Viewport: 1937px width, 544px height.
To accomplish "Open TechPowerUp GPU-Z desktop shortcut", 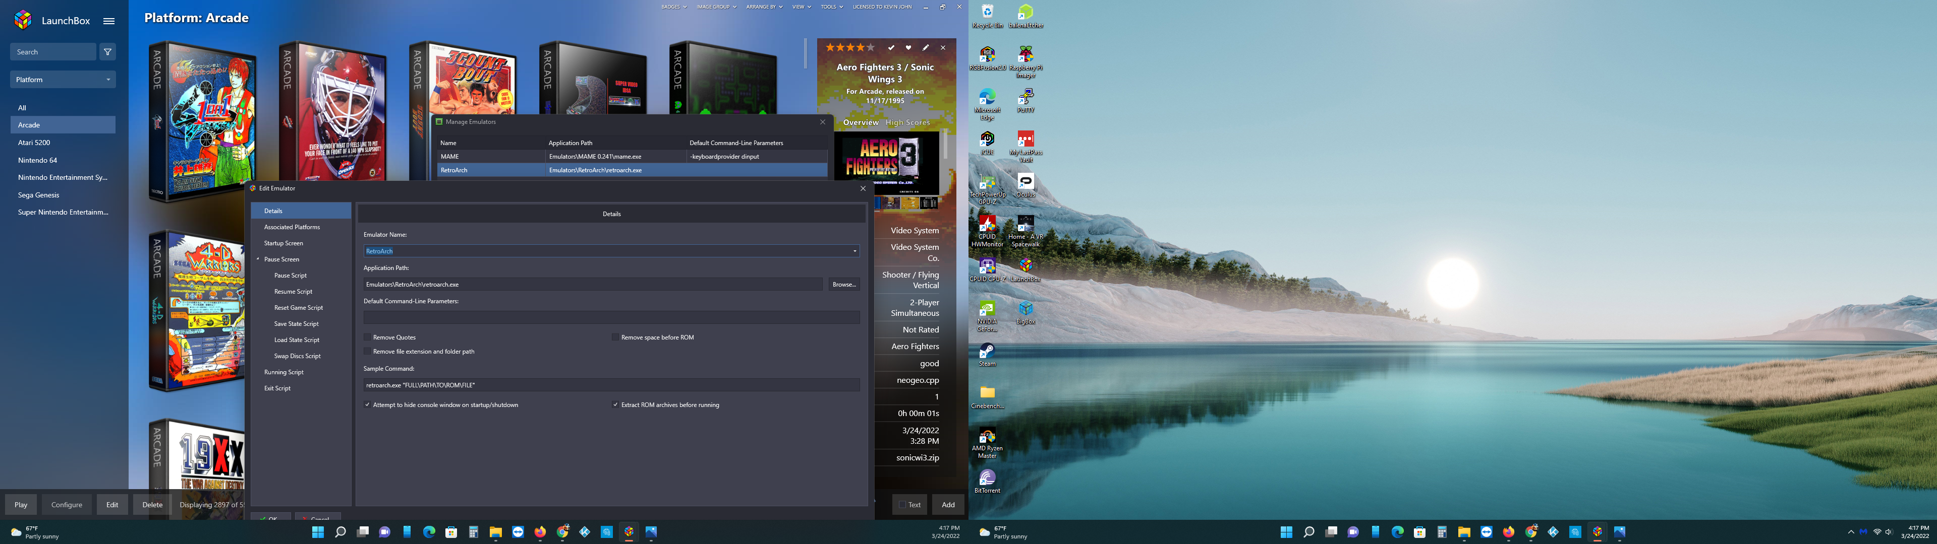I will [987, 189].
